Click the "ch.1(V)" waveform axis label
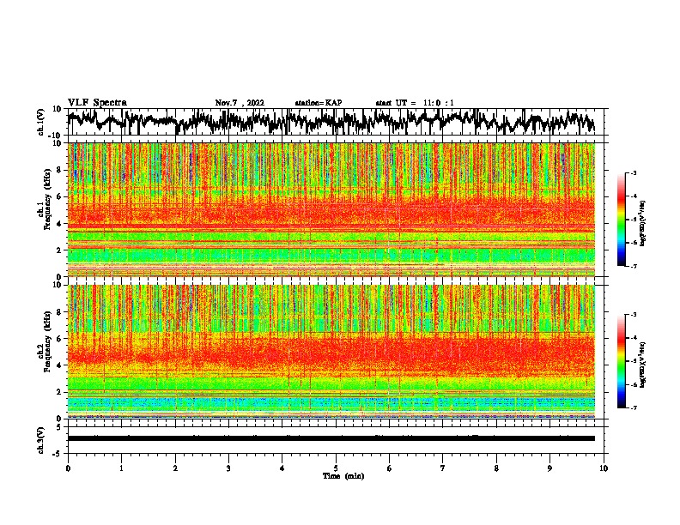680x525 pixels. coord(41,122)
